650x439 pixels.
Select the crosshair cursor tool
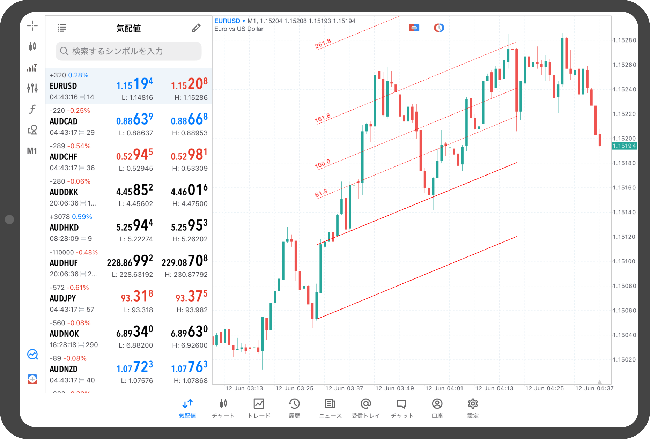coord(32,25)
